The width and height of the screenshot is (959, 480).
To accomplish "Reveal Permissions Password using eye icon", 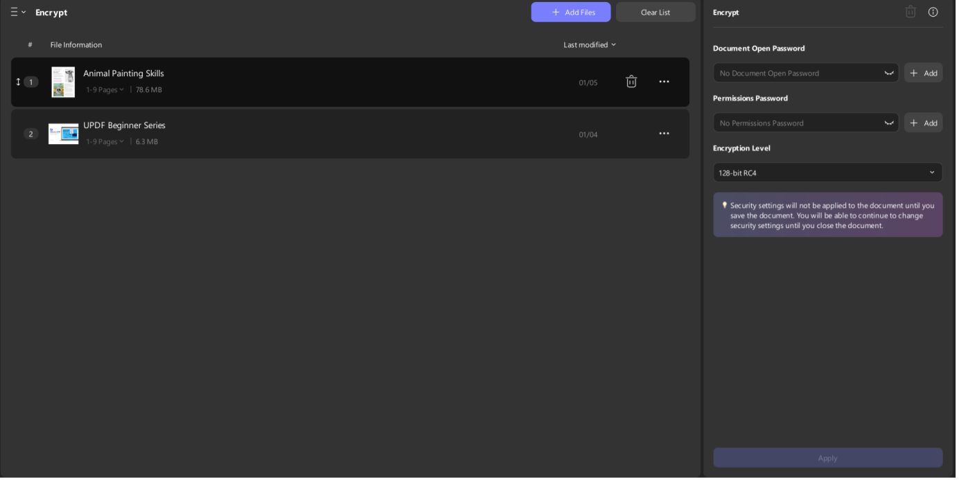I will pyautogui.click(x=889, y=123).
